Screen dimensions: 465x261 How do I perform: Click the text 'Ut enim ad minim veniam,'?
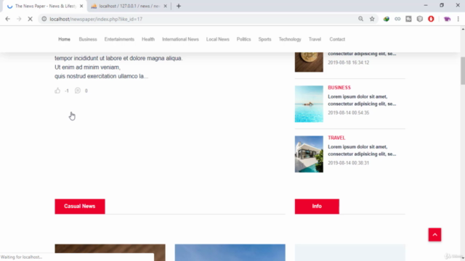87,67
